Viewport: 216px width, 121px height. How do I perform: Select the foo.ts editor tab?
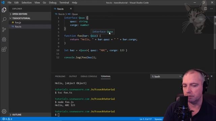tap(63, 9)
